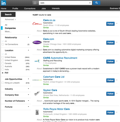
Task: Expand the Number of Followers section
Action: tap(28, 101)
